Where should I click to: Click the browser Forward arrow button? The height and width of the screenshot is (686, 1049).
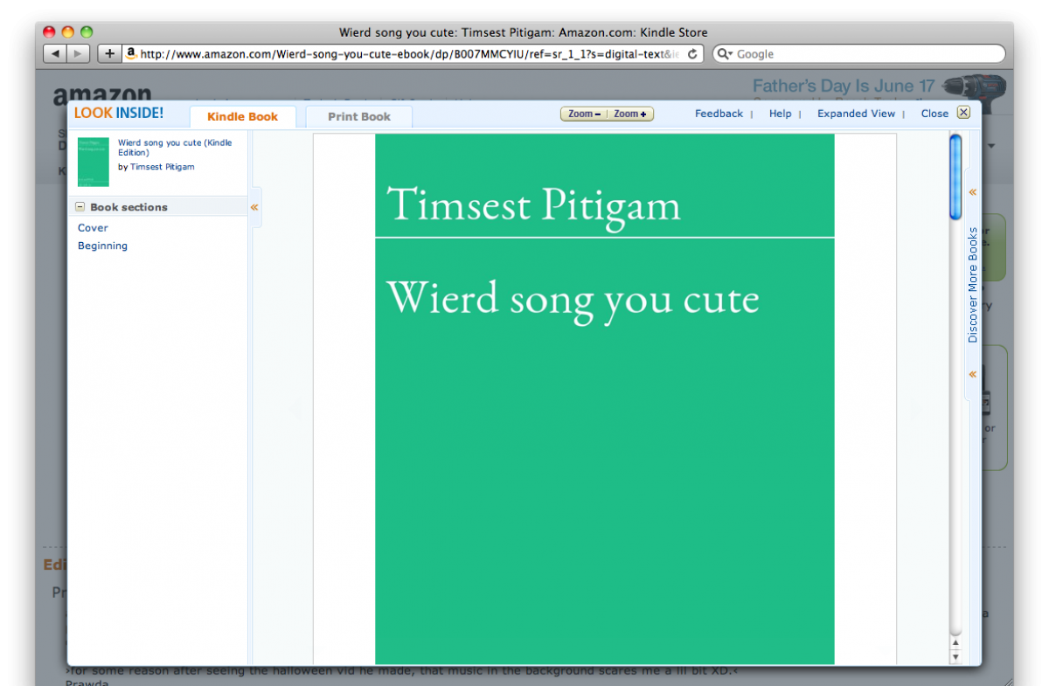(x=78, y=54)
